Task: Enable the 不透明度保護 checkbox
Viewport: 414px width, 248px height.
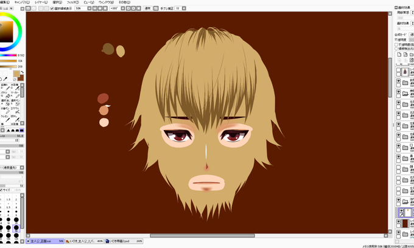Action: 396,45
